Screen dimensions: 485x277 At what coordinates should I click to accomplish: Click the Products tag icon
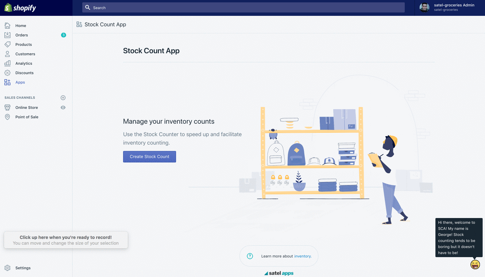point(7,44)
